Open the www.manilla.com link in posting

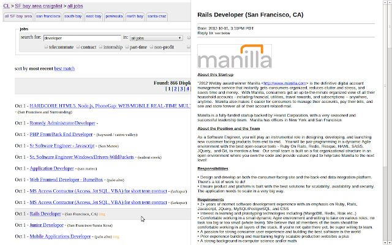point(285,83)
